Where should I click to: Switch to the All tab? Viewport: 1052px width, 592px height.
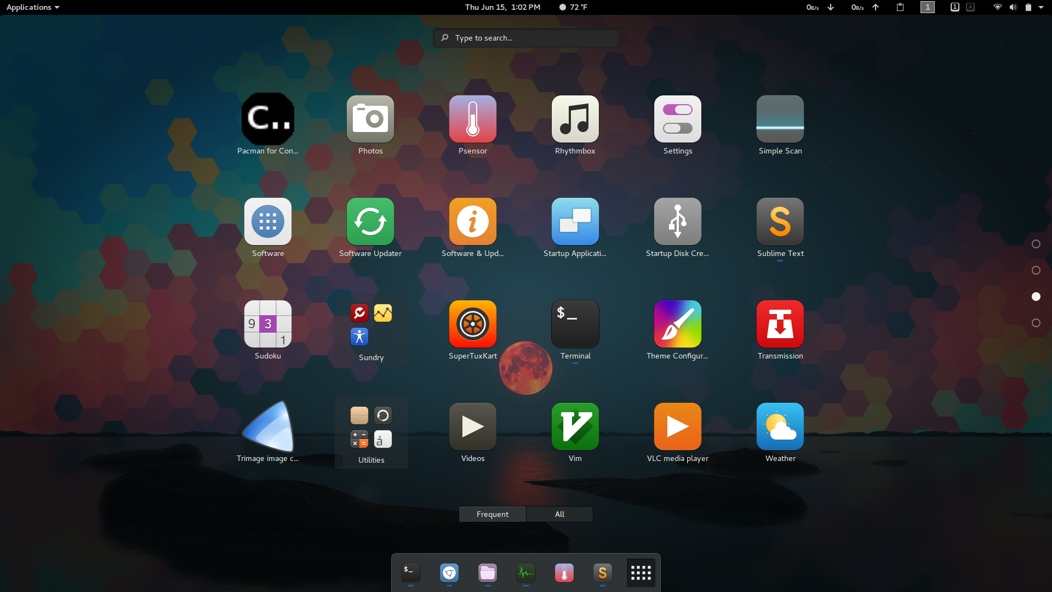coord(559,514)
